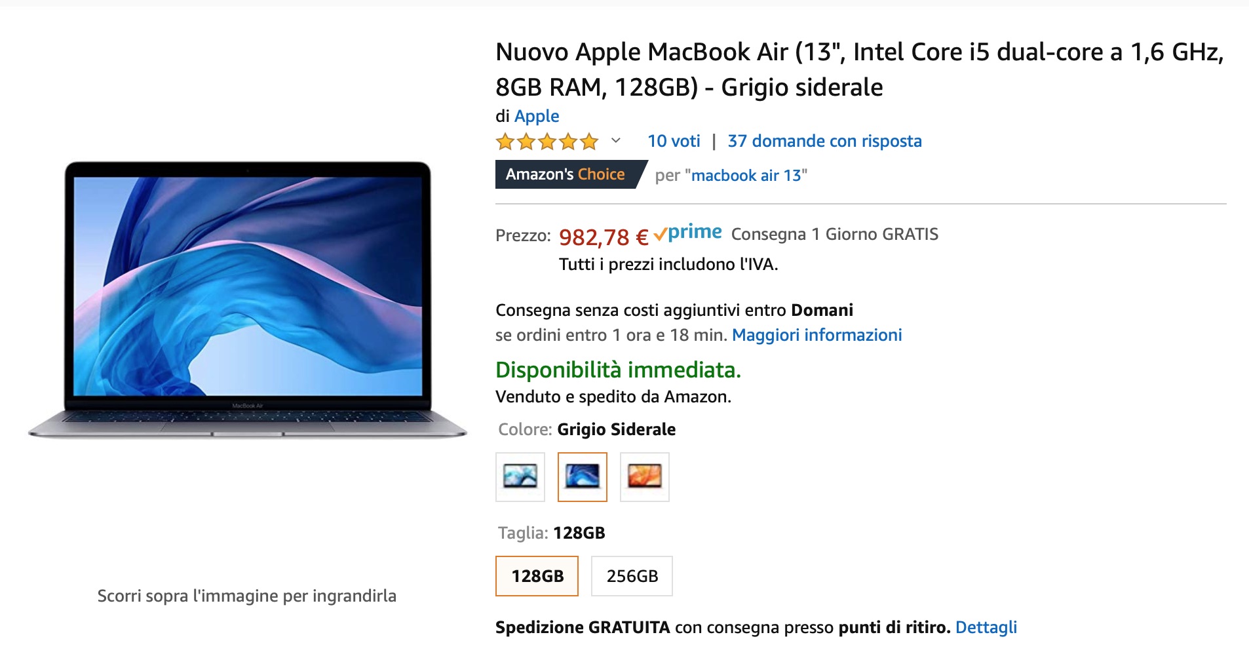Open the Apple brand link
1249x658 pixels.
[x=537, y=116]
